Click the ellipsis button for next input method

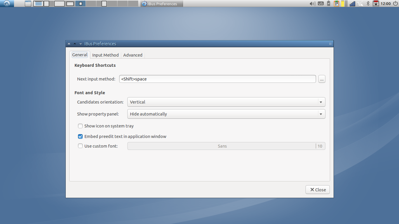click(322, 79)
